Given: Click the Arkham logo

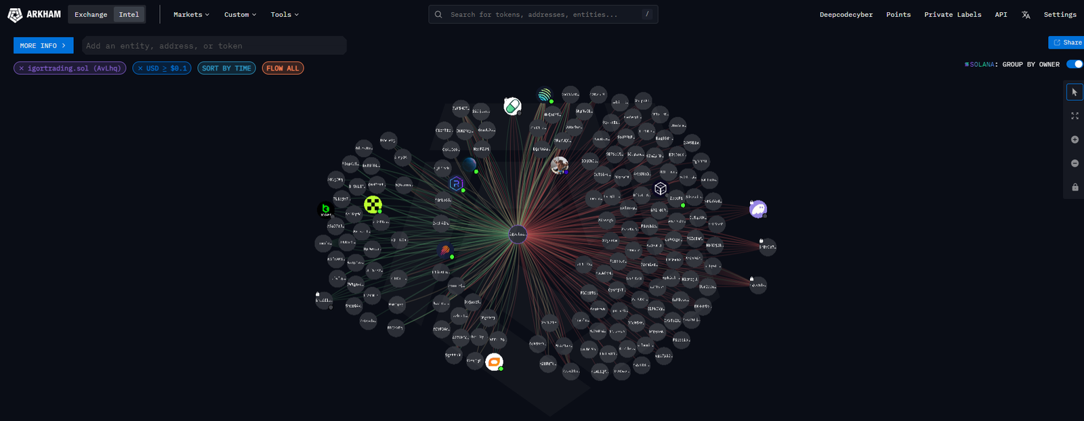Looking at the screenshot, I should pyautogui.click(x=34, y=14).
